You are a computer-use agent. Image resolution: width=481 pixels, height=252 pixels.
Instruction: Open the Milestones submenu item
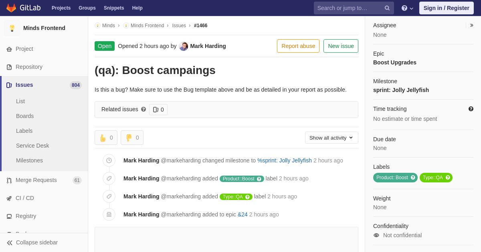(x=29, y=160)
